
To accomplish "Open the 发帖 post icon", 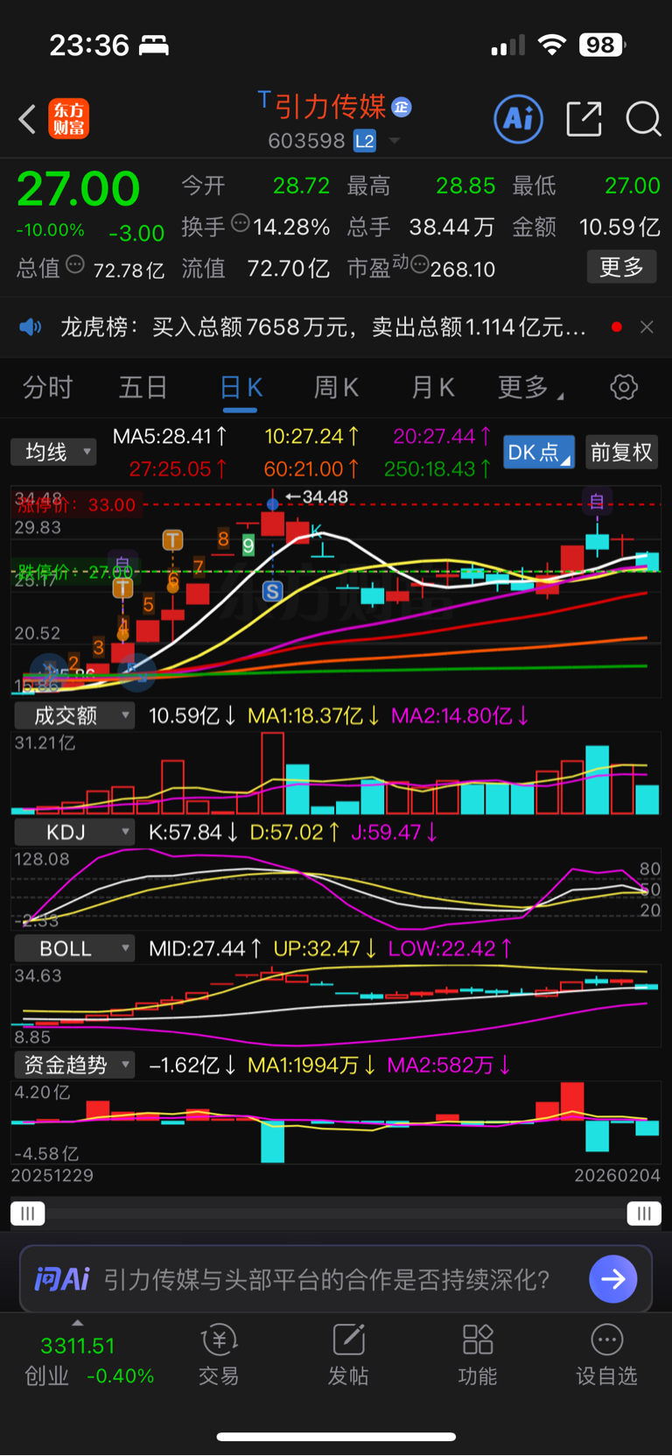I will click(x=348, y=1354).
